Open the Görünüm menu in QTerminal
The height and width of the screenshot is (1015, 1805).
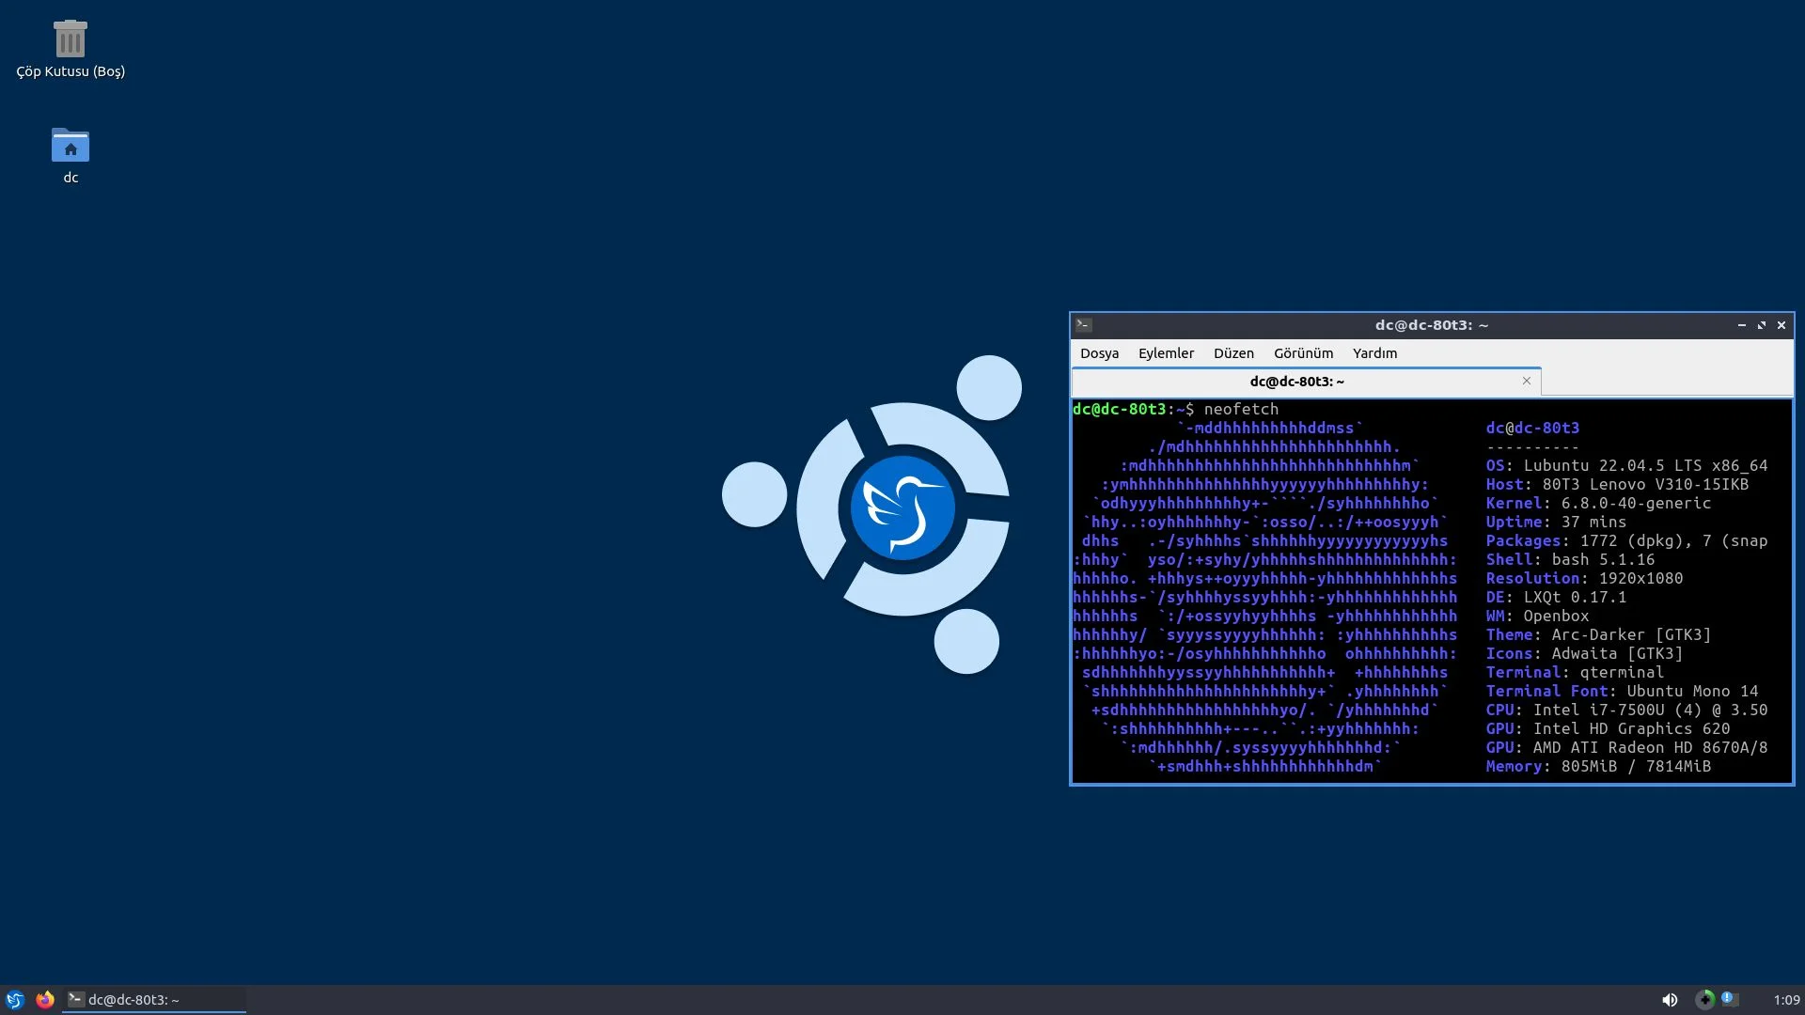(x=1303, y=353)
